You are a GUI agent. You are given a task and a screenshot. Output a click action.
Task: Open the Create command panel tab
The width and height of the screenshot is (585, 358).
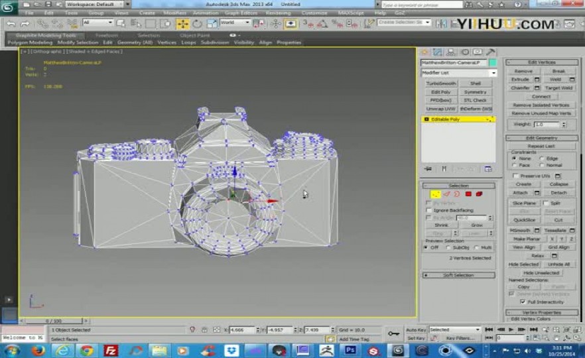click(x=424, y=52)
